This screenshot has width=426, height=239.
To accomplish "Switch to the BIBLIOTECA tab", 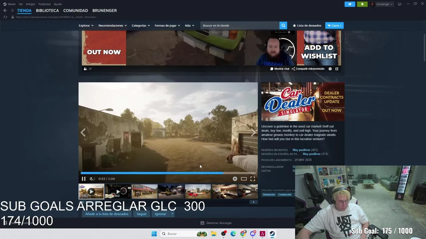I will point(47,11).
